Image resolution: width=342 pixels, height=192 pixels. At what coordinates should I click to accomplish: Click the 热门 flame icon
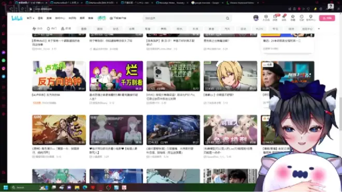pyautogui.click(x=52, y=28)
